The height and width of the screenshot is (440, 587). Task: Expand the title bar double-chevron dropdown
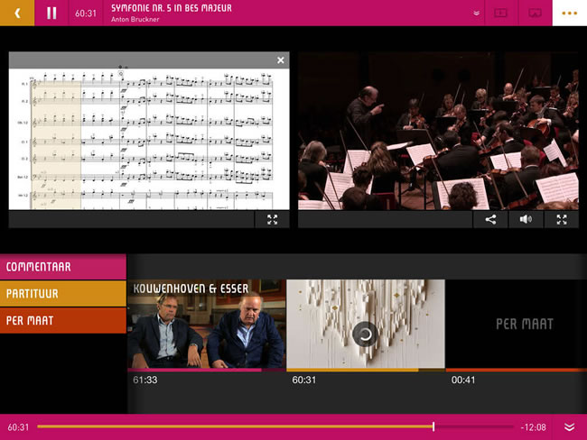[476, 14]
